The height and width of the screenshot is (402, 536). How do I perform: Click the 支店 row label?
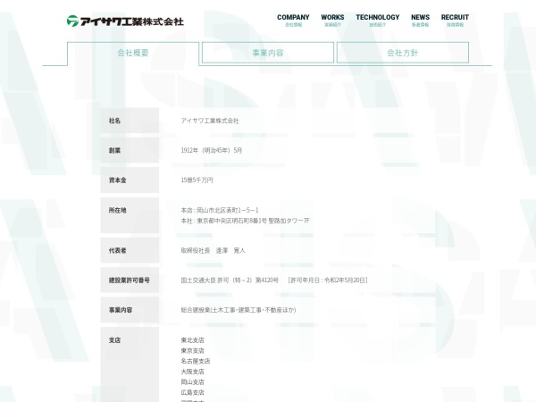point(114,340)
